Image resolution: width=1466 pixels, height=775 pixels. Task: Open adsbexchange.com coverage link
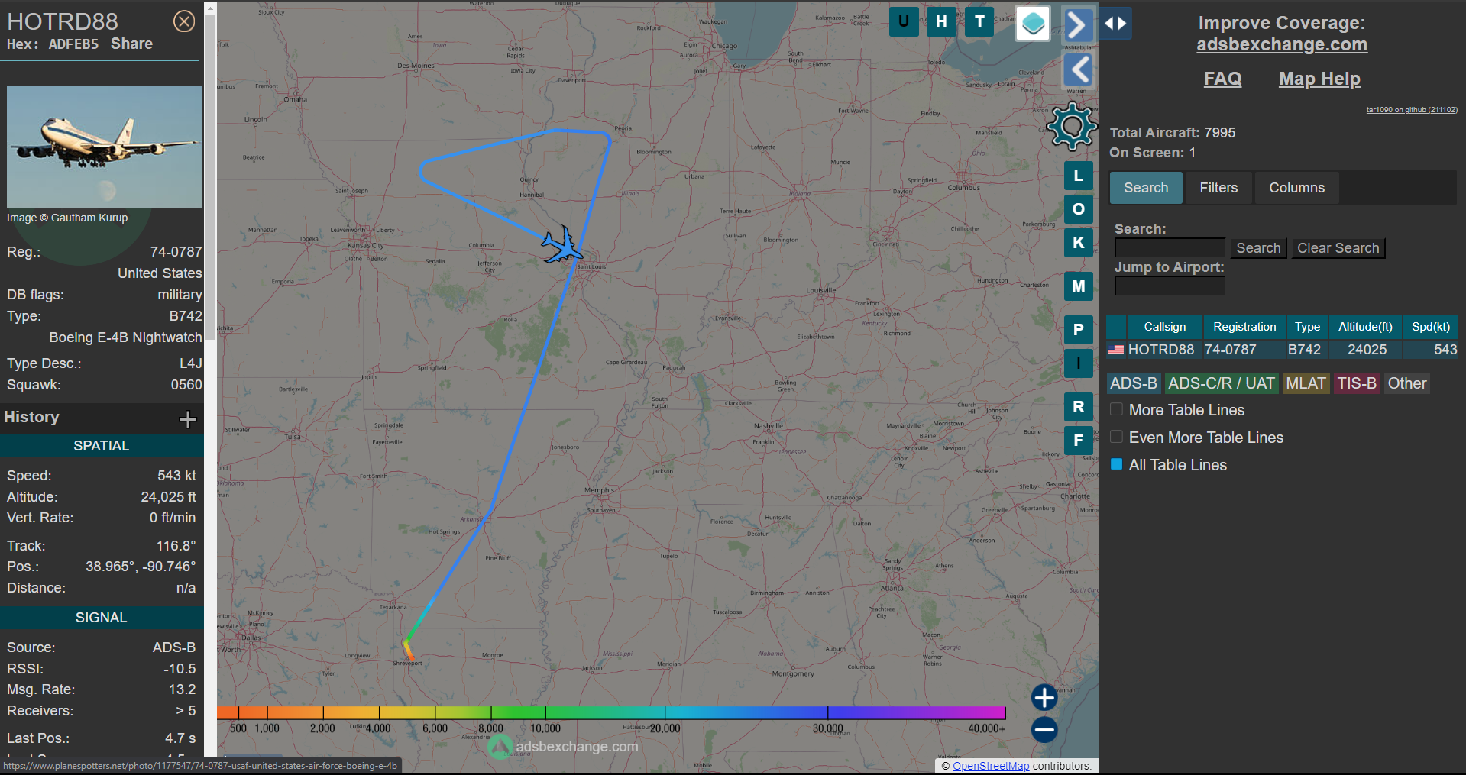tap(1282, 44)
